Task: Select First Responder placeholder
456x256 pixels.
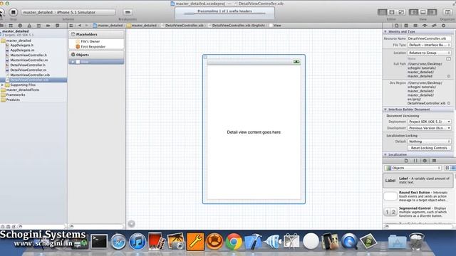Action: (x=93, y=47)
